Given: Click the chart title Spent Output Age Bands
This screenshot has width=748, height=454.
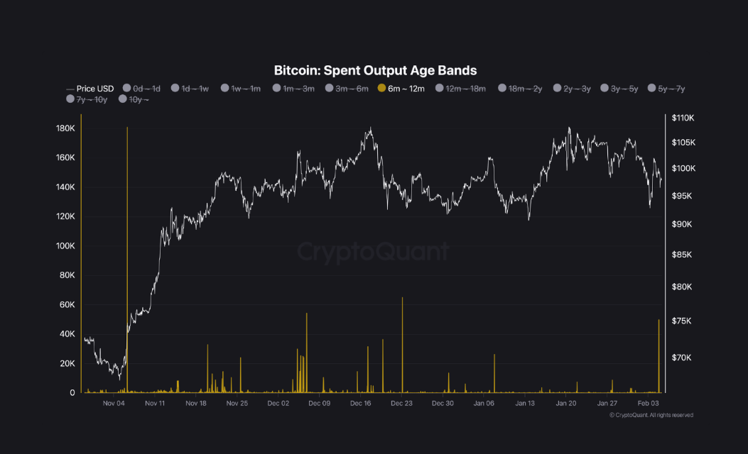Looking at the screenshot, I should [x=375, y=70].
